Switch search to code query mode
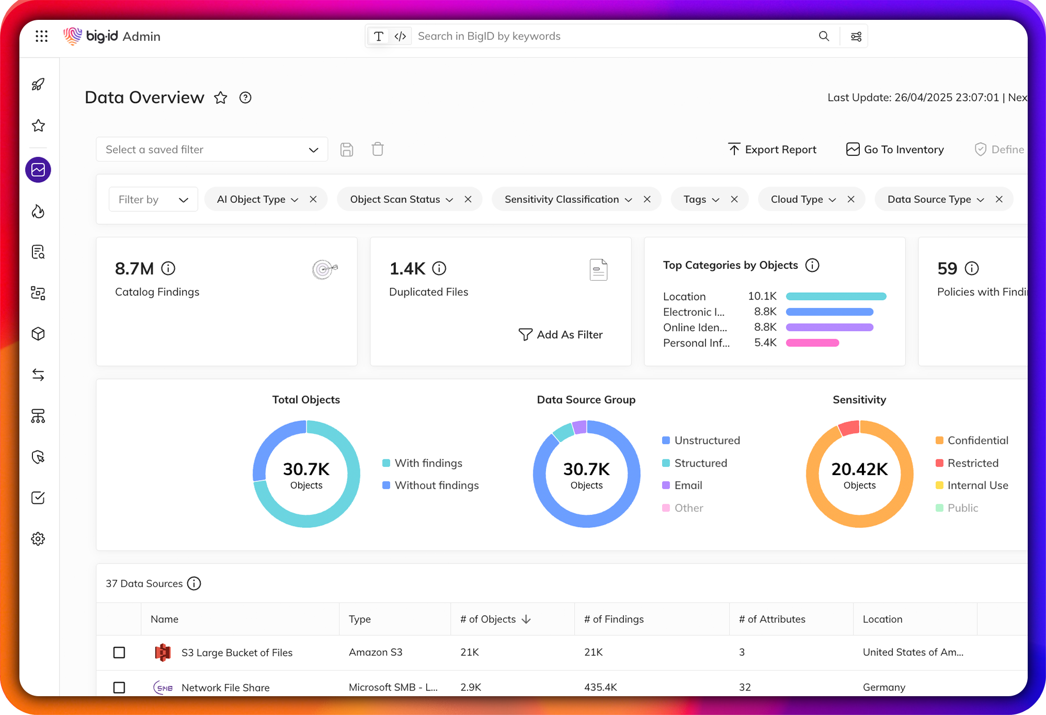Screen dimensions: 1046x715 400,36
